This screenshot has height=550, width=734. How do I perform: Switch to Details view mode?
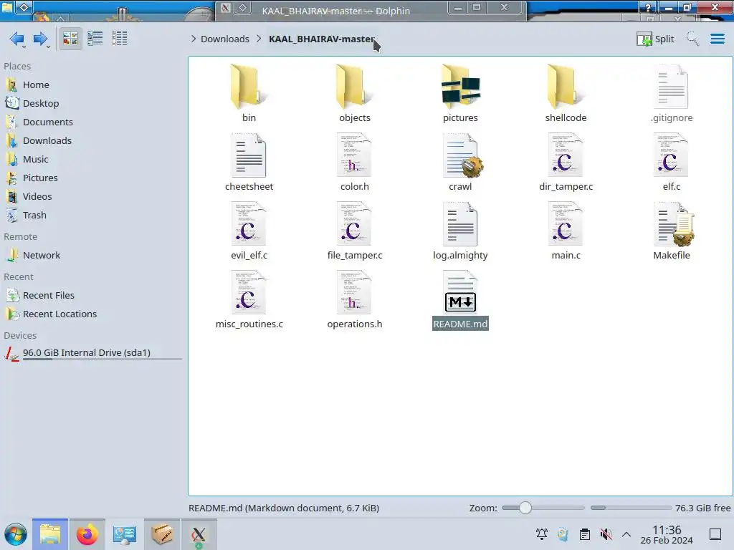(120, 39)
